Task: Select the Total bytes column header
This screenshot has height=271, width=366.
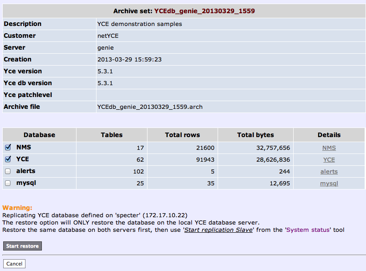Action: [255, 135]
